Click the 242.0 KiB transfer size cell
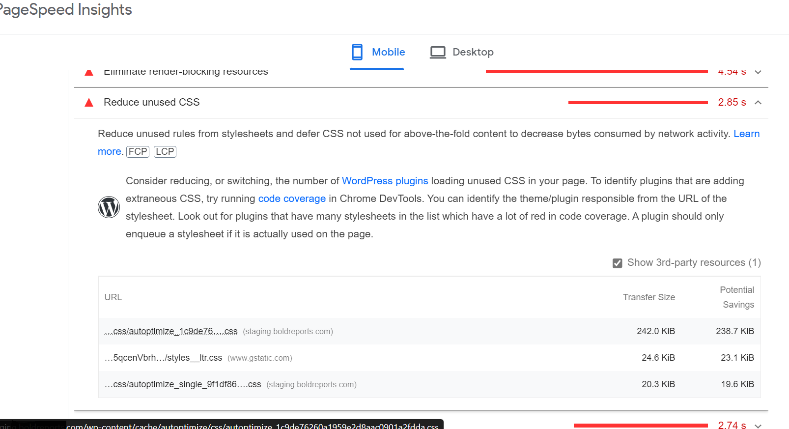This screenshot has height=429, width=789. tap(656, 331)
